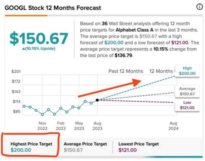Click the 10.15% Upside text under the price
The height and width of the screenshot is (161, 205).
click(40, 49)
